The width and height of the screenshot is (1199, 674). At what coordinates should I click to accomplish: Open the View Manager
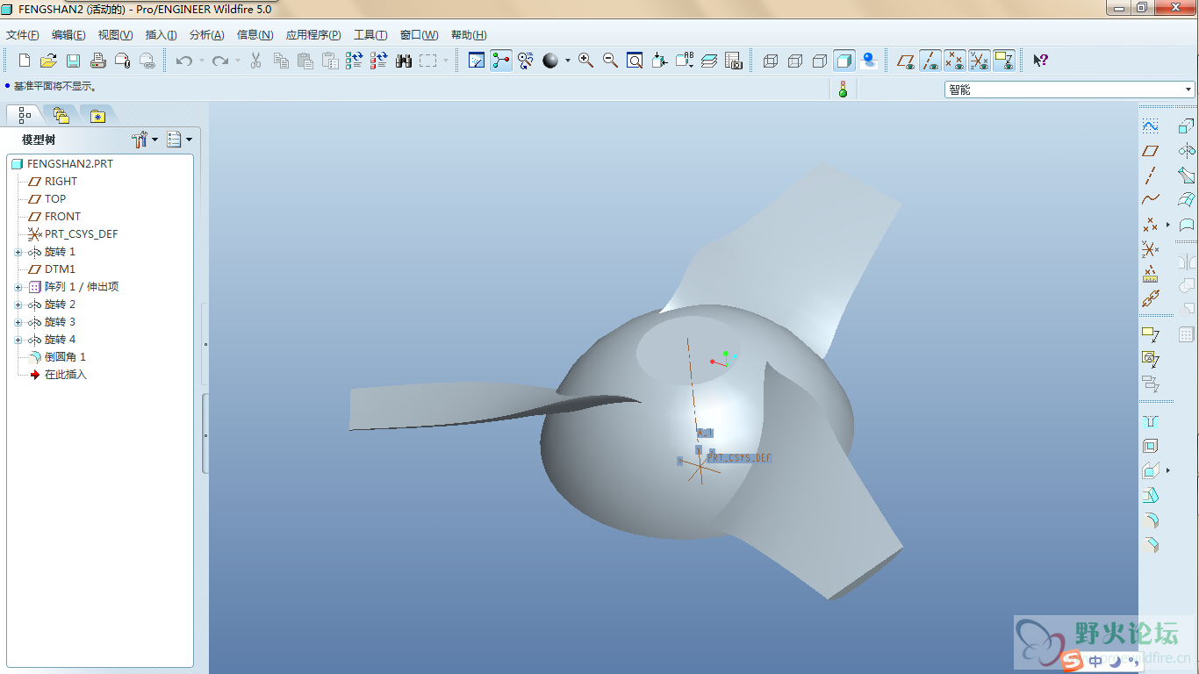pyautogui.click(x=734, y=61)
